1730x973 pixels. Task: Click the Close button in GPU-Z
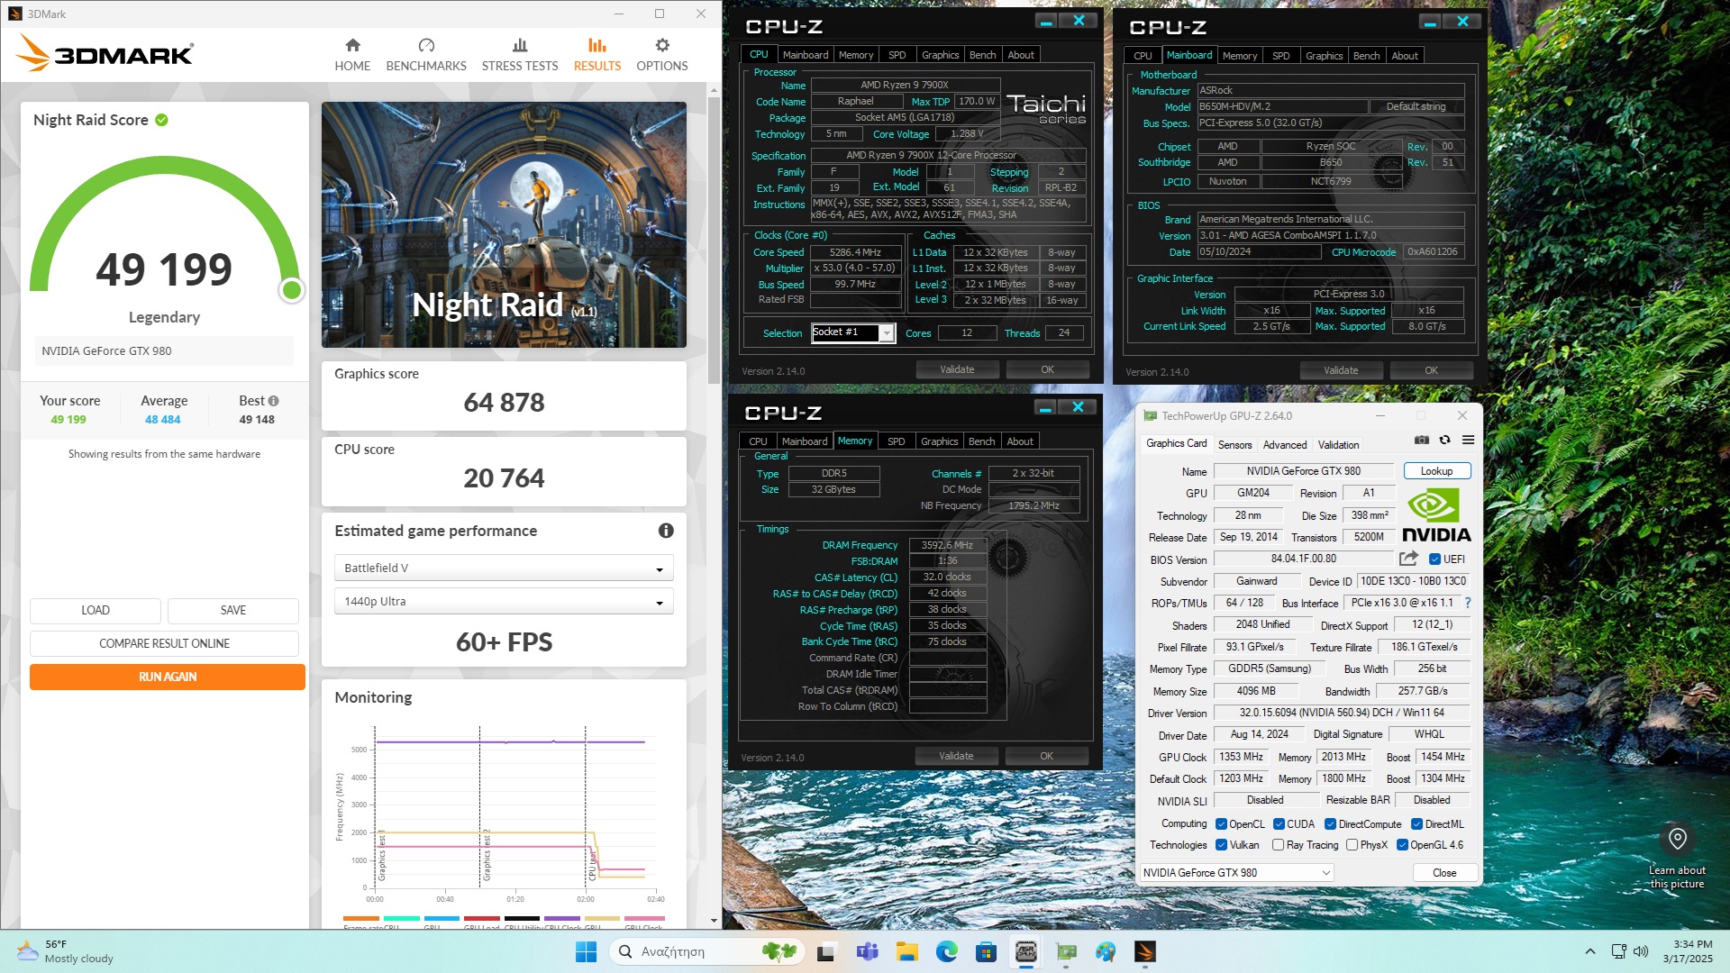[1444, 873]
